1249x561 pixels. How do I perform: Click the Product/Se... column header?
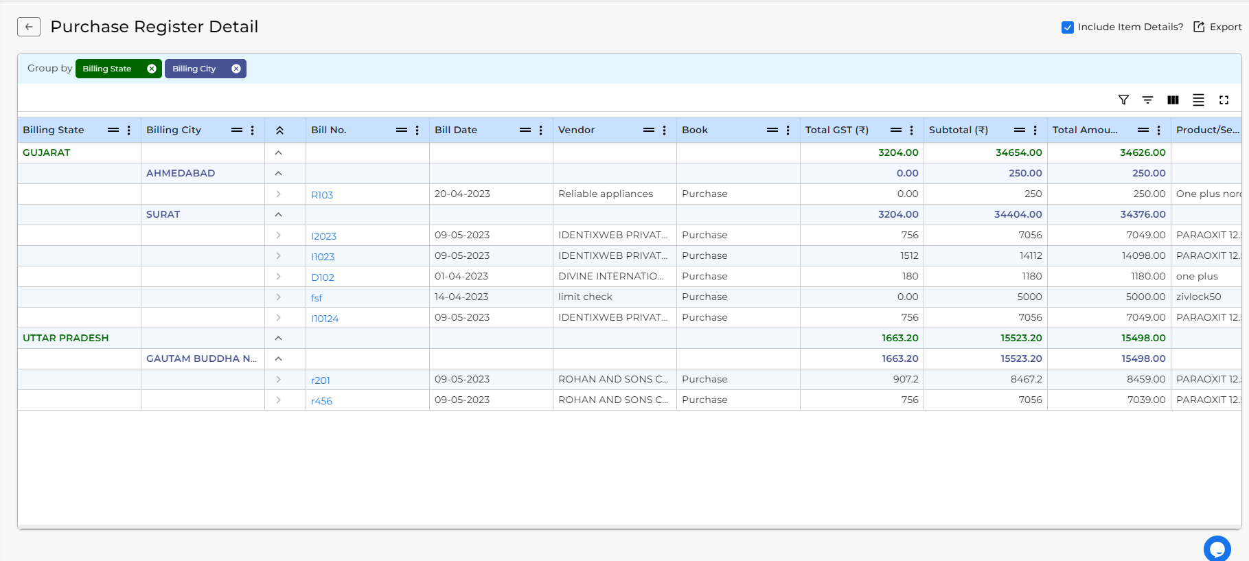(1206, 130)
